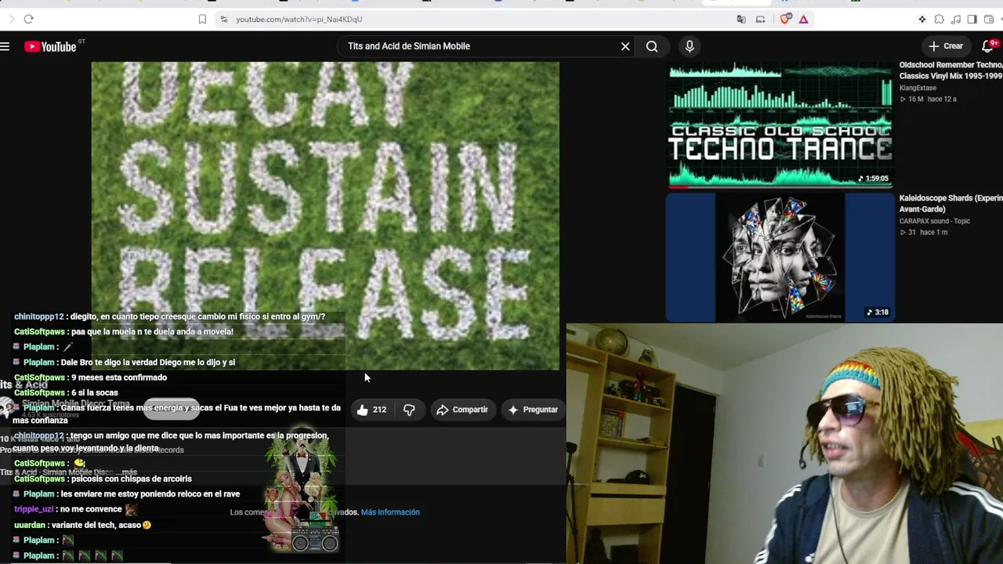Open the Brave Rewards triangle icon
This screenshot has width=1003, height=564.
(x=803, y=19)
